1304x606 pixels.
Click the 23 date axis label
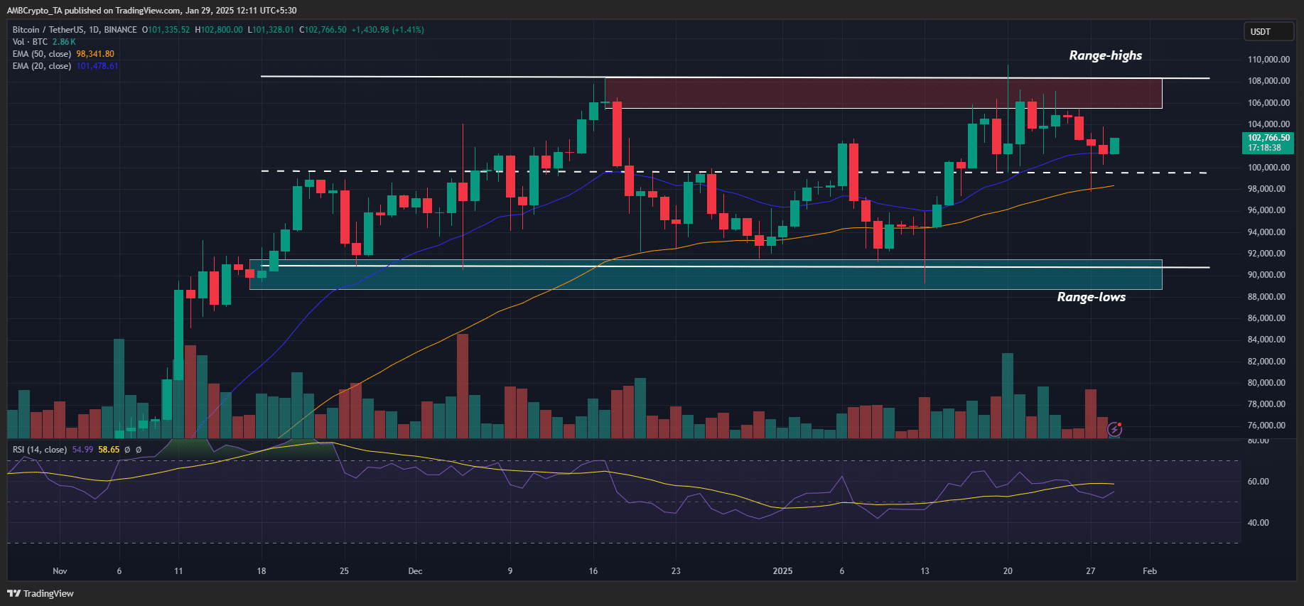click(676, 571)
